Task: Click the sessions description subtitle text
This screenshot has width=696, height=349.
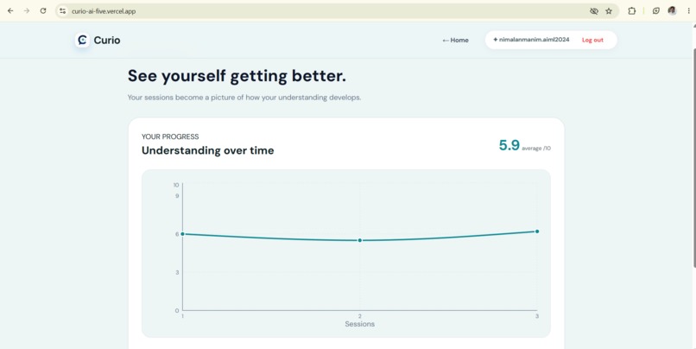Action: tap(244, 98)
